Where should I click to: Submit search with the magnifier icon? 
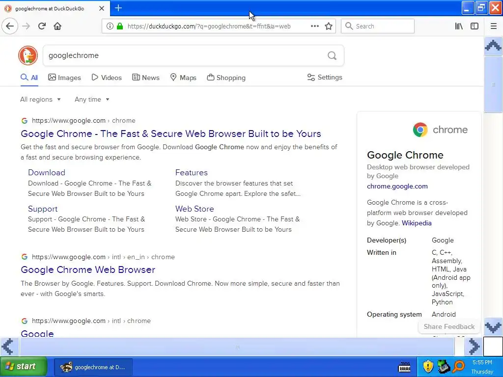[332, 55]
